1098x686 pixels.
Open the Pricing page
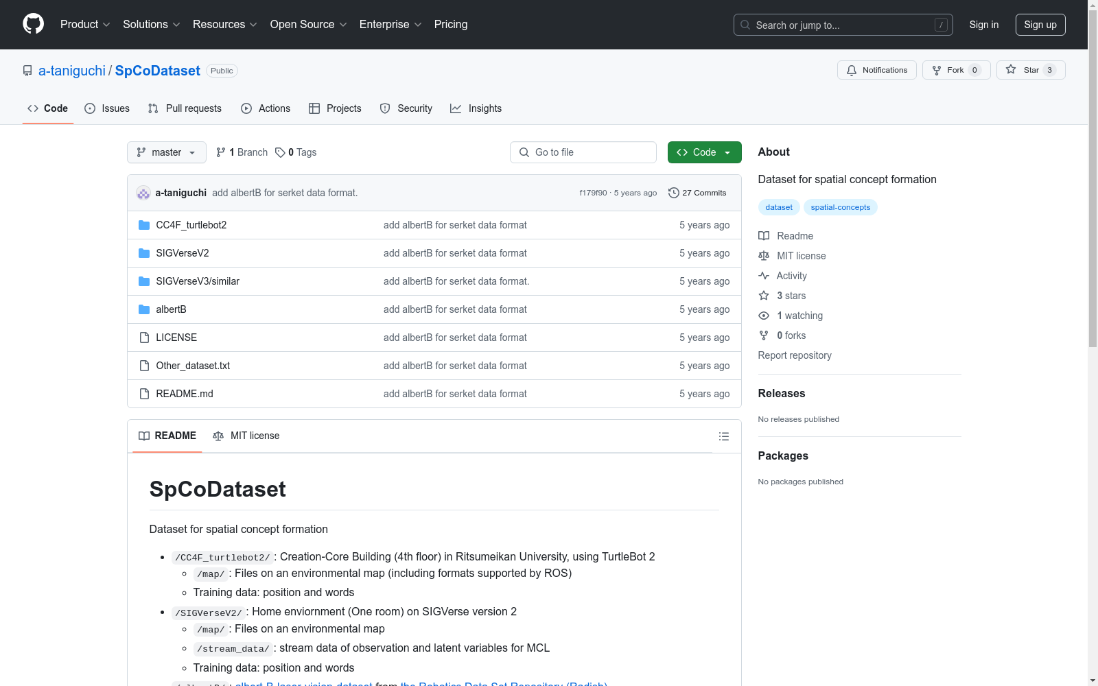click(x=451, y=25)
